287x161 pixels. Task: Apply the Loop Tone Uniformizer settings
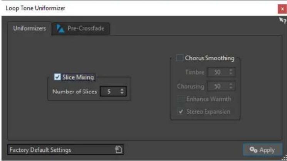262,150
